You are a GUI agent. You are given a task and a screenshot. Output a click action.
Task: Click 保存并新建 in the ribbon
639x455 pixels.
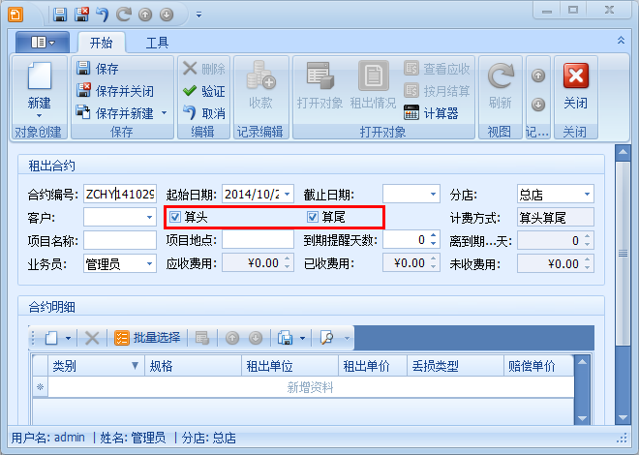point(115,113)
